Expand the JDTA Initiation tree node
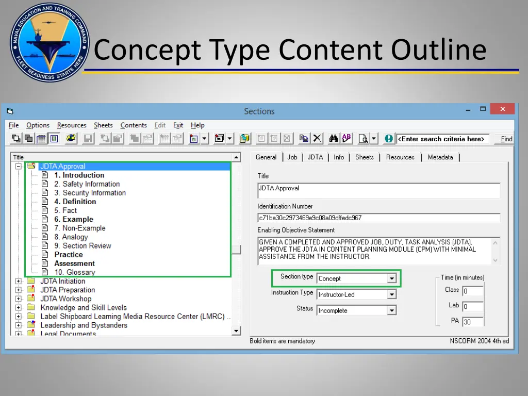The width and height of the screenshot is (528, 396). click(x=19, y=281)
